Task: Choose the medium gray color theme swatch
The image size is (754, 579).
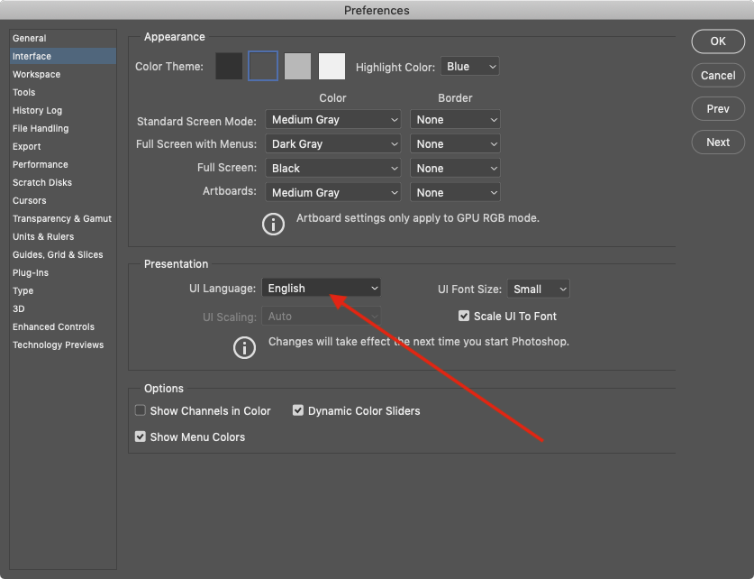Action: pos(298,67)
